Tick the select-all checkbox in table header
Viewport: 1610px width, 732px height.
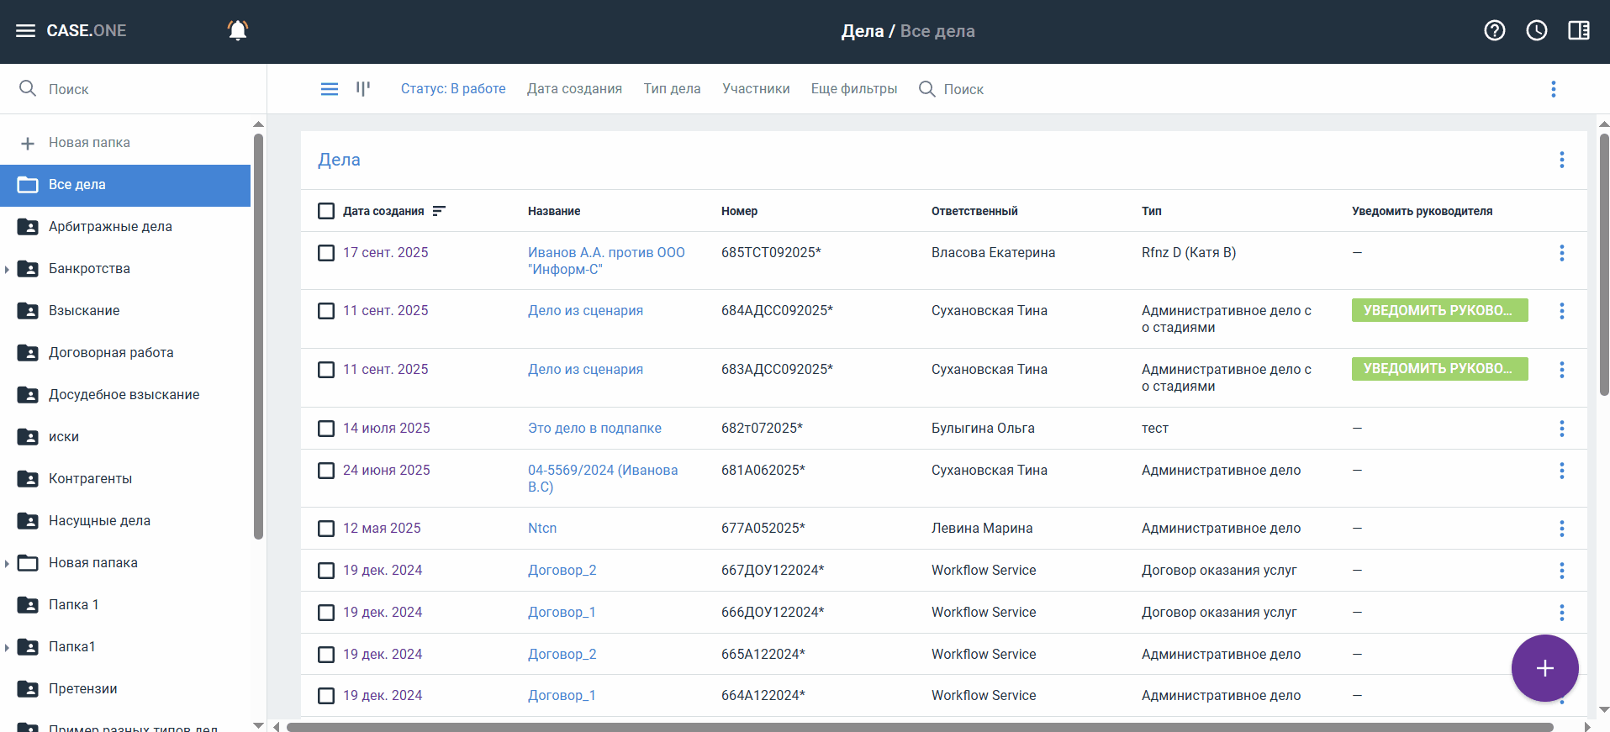(326, 211)
